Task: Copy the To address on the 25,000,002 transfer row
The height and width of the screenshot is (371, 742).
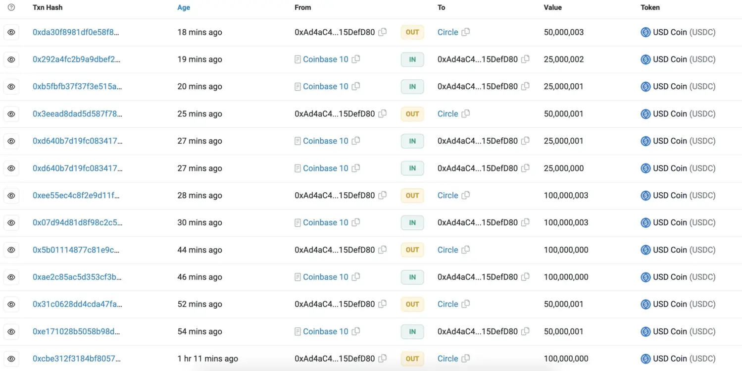Action: pyautogui.click(x=525, y=59)
